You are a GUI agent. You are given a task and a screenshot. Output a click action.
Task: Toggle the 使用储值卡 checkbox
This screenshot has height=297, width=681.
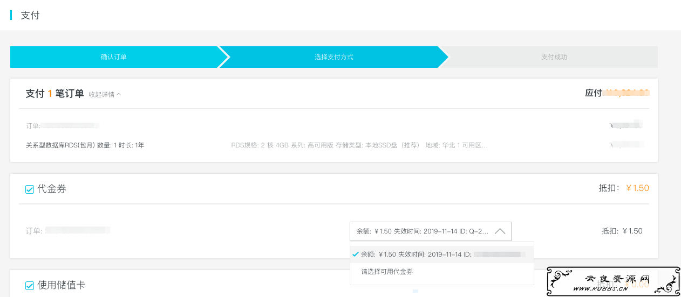(30, 286)
